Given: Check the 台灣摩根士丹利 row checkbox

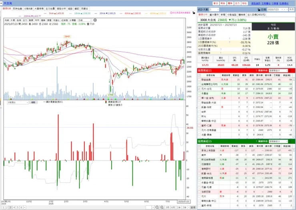Looking at the screenshot, I should click(199, 84).
